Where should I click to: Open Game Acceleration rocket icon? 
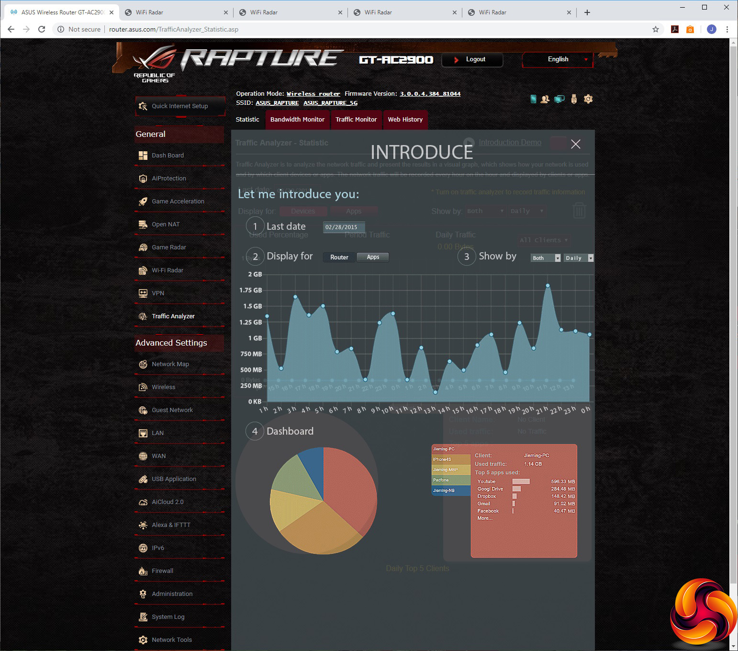[x=143, y=202]
